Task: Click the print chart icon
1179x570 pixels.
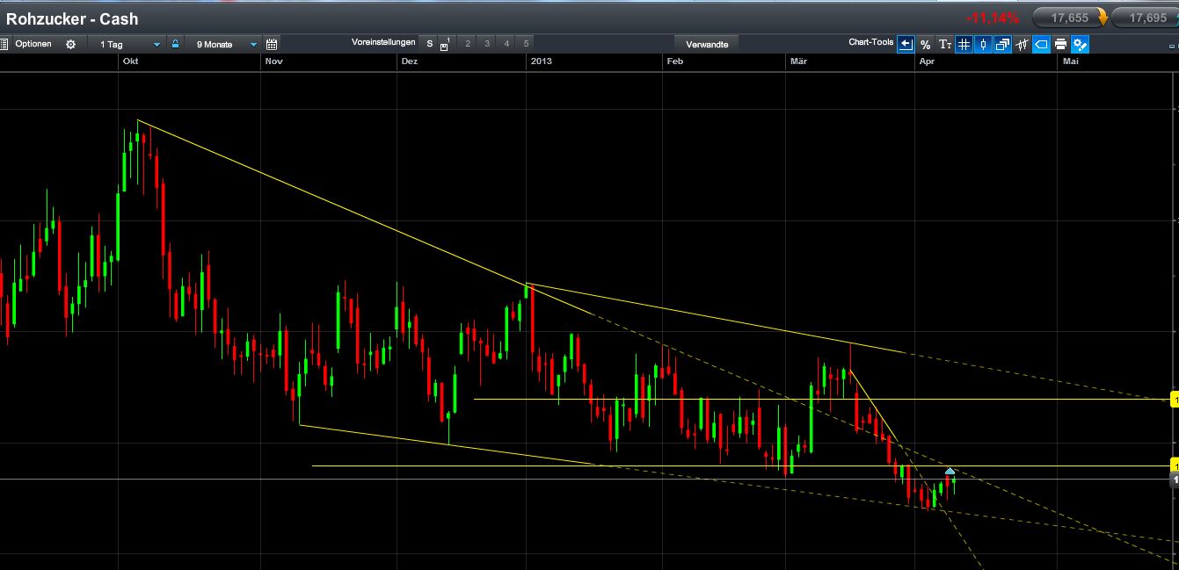Action: (1060, 45)
